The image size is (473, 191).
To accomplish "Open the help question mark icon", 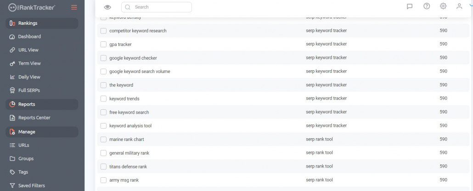I will 427,6.
